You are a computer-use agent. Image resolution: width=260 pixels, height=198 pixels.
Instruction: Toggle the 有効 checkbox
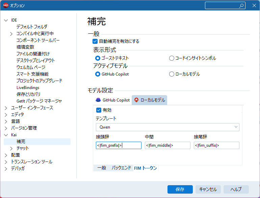pos(99,110)
